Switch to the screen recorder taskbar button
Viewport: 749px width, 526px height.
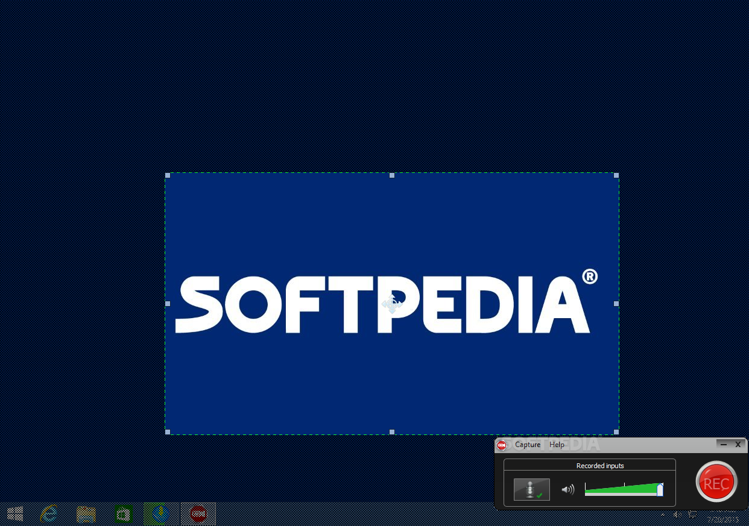[198, 514]
